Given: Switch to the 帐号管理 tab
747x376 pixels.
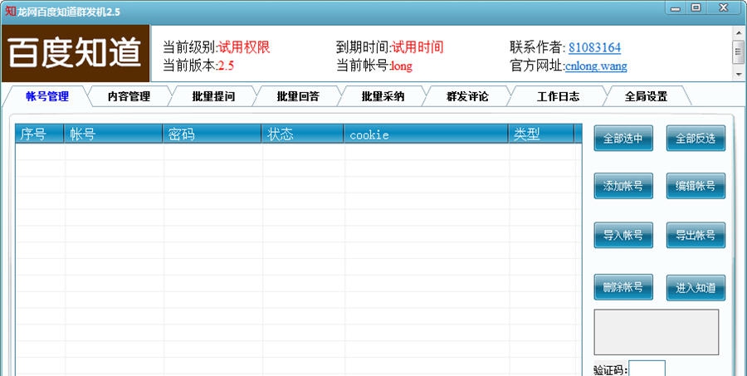Looking at the screenshot, I should tap(47, 96).
